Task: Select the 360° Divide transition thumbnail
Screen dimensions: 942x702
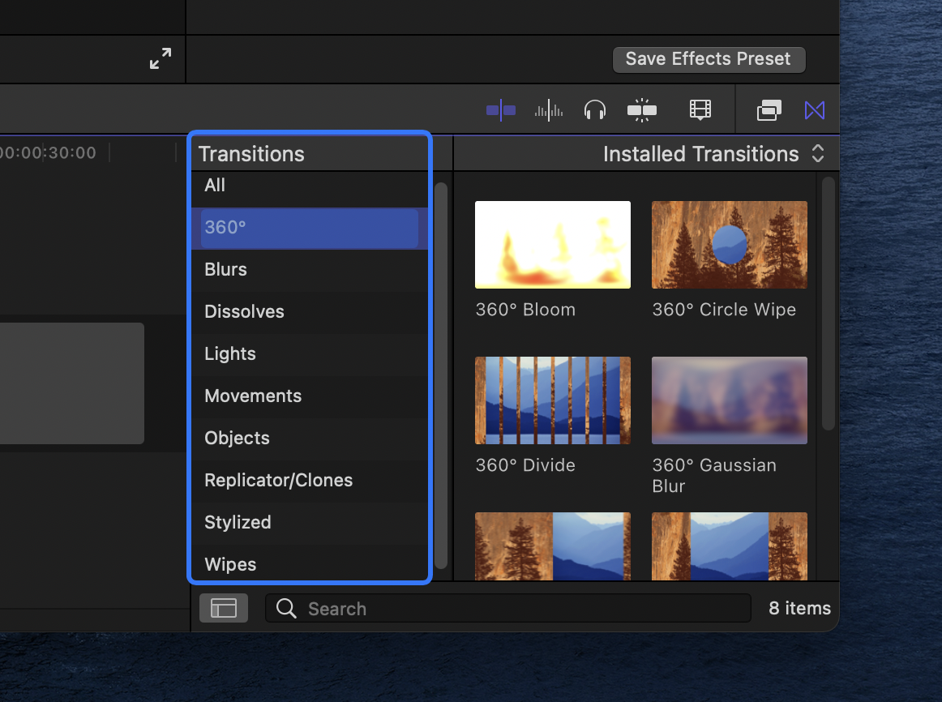Action: (x=553, y=400)
